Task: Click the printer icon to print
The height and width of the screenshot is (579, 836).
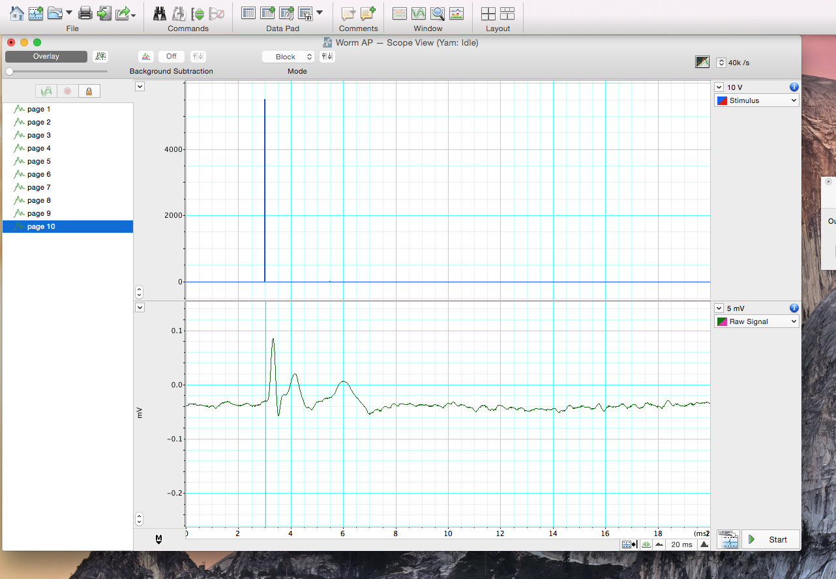Action: (85, 12)
